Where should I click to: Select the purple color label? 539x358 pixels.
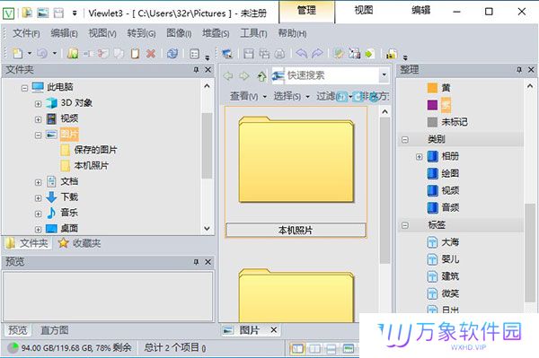pyautogui.click(x=438, y=105)
